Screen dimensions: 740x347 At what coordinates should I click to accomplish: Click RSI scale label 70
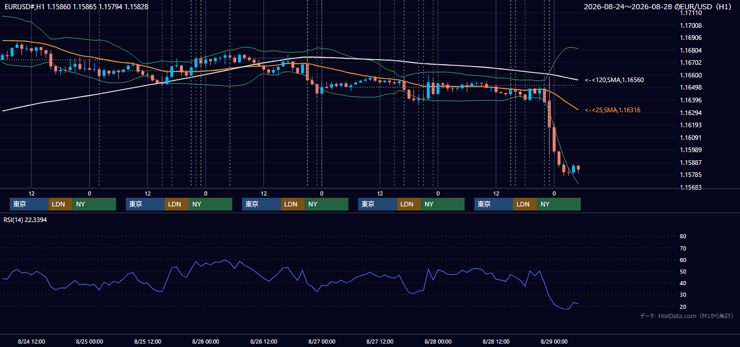pyautogui.click(x=683, y=248)
